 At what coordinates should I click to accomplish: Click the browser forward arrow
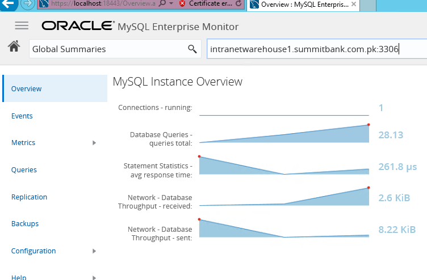tap(27, 4)
